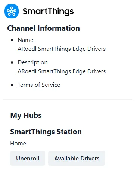The image size is (137, 172).
Task: Click the channel name text under Name
Action: 62,49
